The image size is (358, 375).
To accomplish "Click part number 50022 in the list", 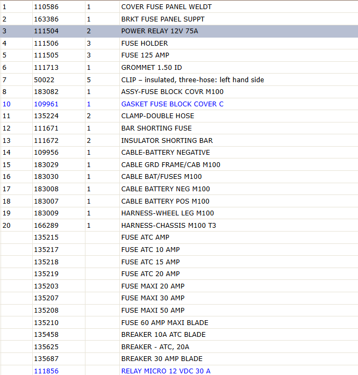I will pos(44,80).
